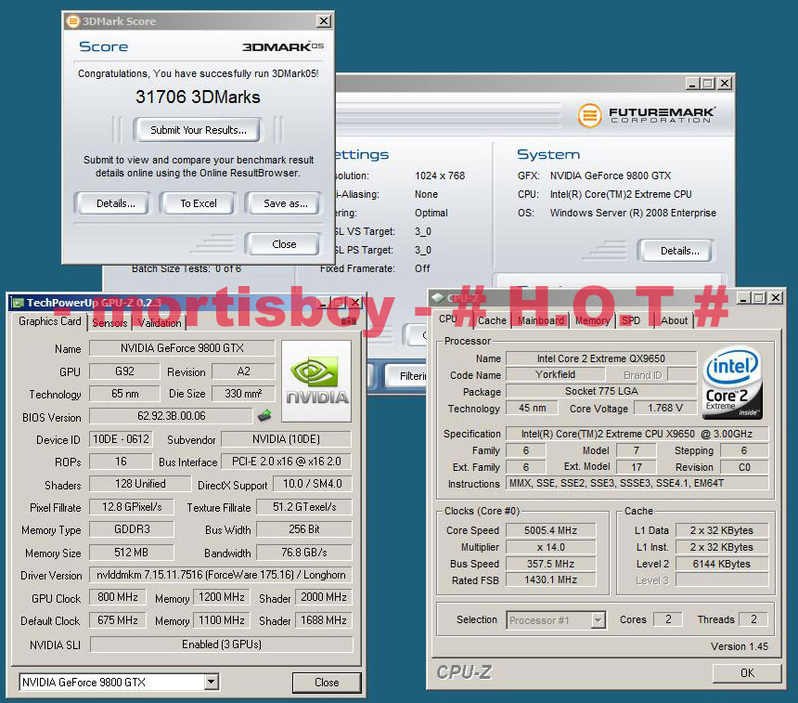The image size is (798, 703).
Task: Switch to the Sensors tab in GPU-Z
Action: point(109,323)
